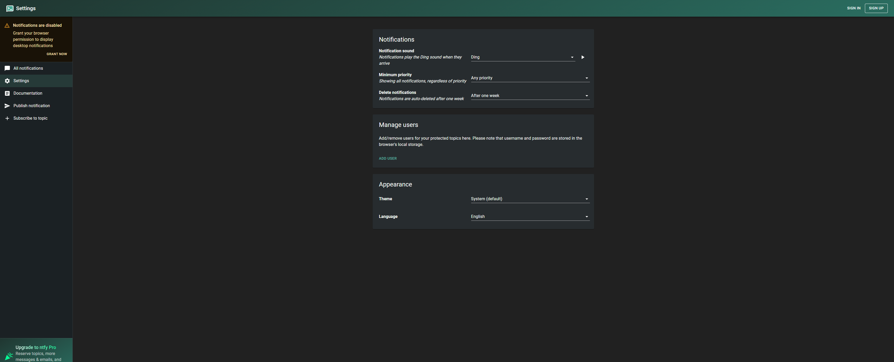The height and width of the screenshot is (362, 894).
Task: Open the Notification sound Ding dropdown
Action: pyautogui.click(x=523, y=57)
